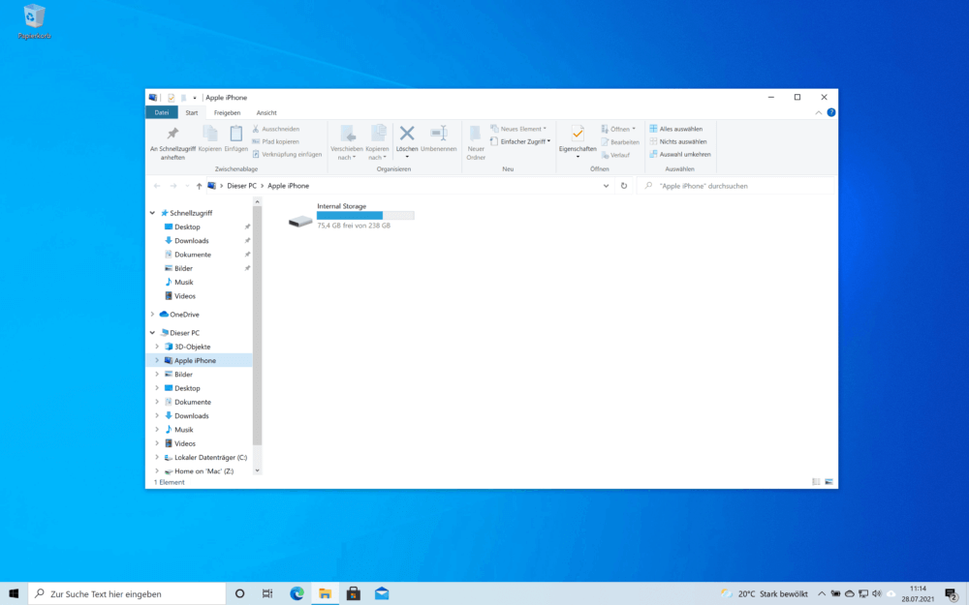Open the weather widget showing Stark bewölkt

[x=764, y=594]
